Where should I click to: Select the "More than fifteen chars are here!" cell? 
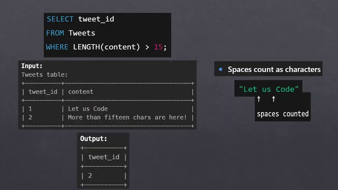(x=127, y=117)
